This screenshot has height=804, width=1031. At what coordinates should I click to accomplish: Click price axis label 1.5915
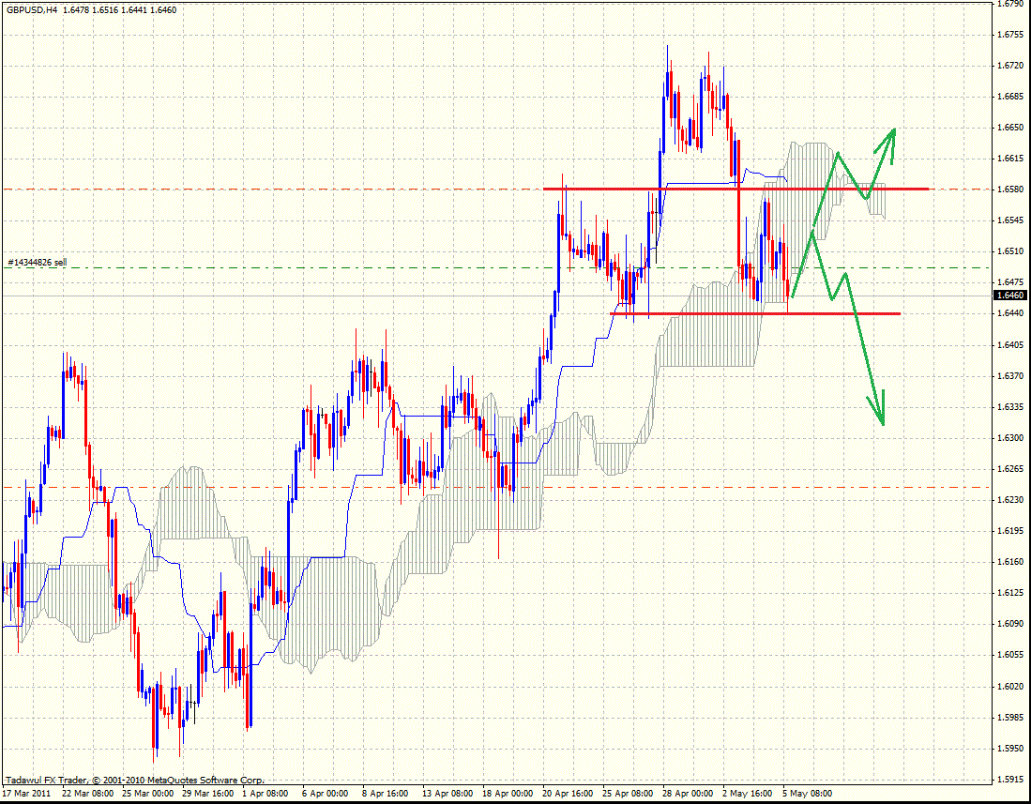point(1010,780)
